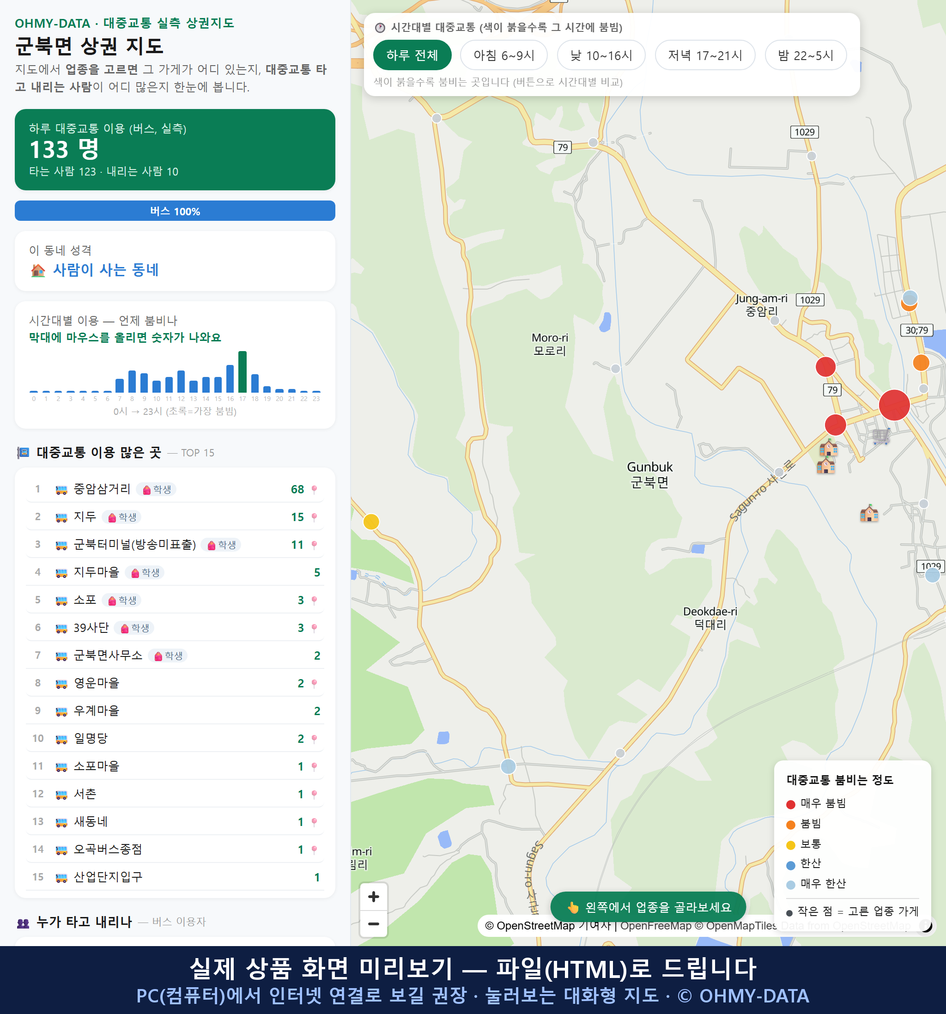Click the Moro-ri 모로리 map label
Screen dimensions: 946x1014
pyautogui.click(x=550, y=344)
